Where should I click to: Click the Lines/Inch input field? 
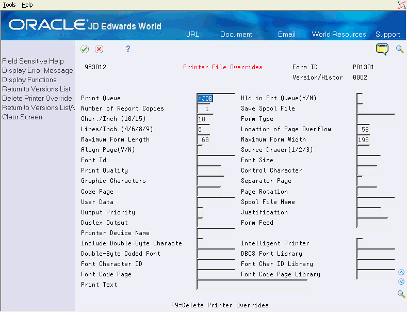pyautogui.click(x=203, y=129)
